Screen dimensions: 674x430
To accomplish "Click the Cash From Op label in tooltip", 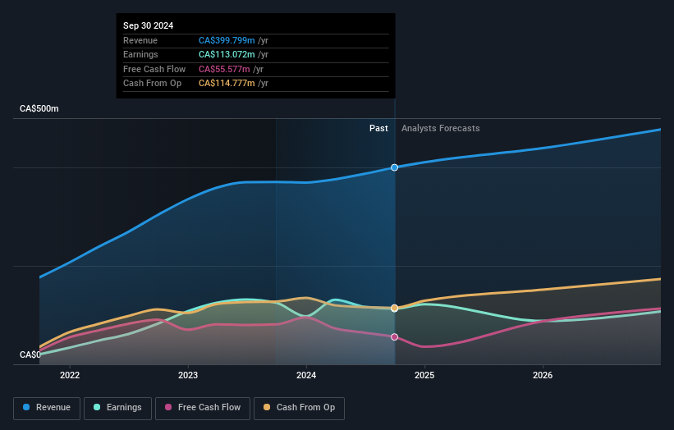I will point(152,84).
